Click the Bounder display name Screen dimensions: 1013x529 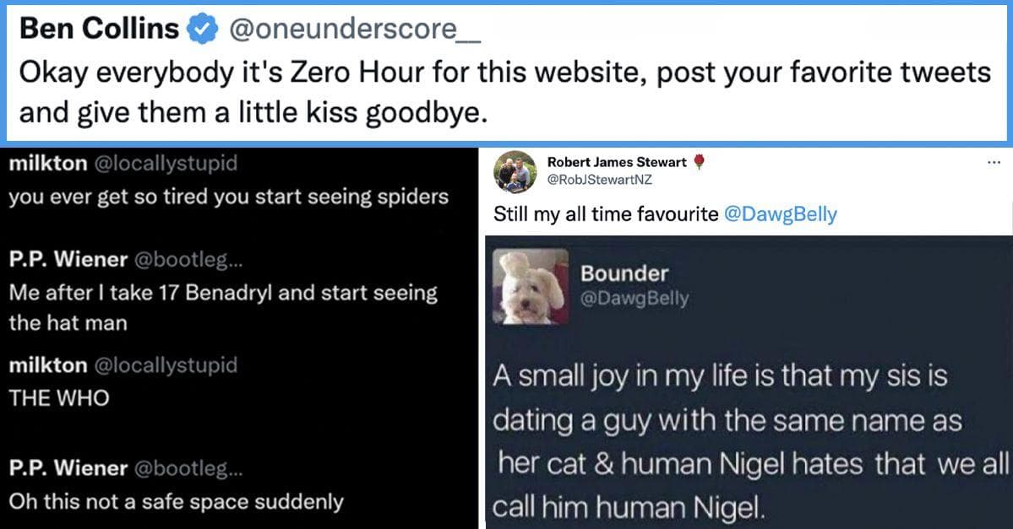coord(624,273)
